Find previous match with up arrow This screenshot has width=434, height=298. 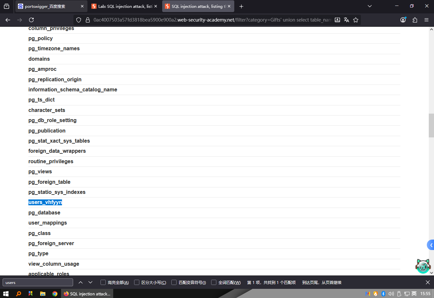point(81,282)
